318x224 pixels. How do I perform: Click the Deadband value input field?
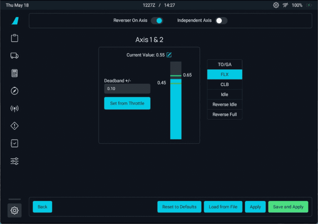[127, 89]
